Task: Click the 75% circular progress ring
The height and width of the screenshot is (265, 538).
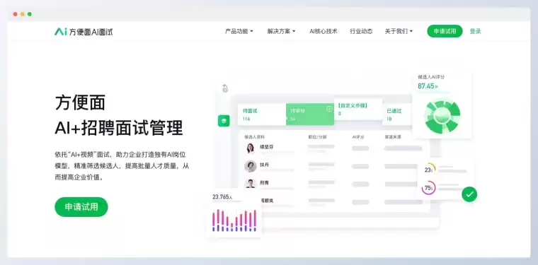Action: coord(428,188)
